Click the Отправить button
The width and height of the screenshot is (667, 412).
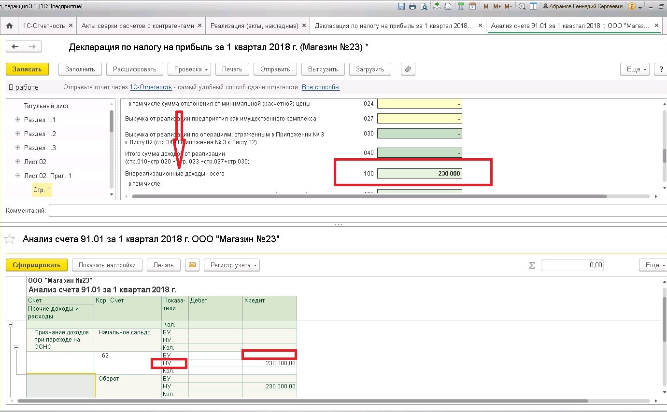275,69
